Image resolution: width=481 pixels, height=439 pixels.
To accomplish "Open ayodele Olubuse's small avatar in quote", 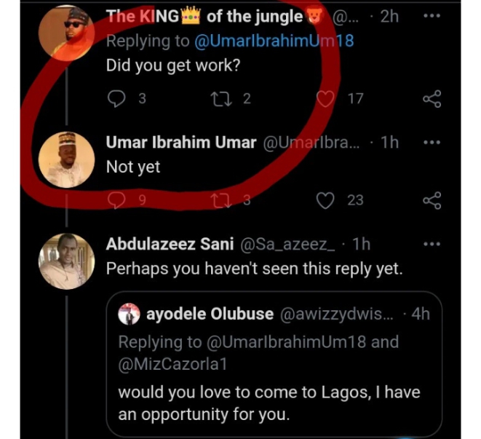I will click(130, 315).
